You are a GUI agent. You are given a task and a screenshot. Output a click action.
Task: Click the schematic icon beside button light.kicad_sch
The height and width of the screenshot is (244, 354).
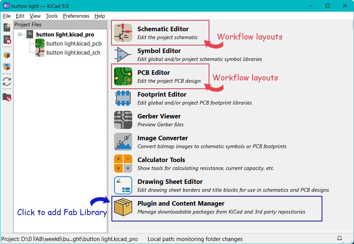click(40, 52)
